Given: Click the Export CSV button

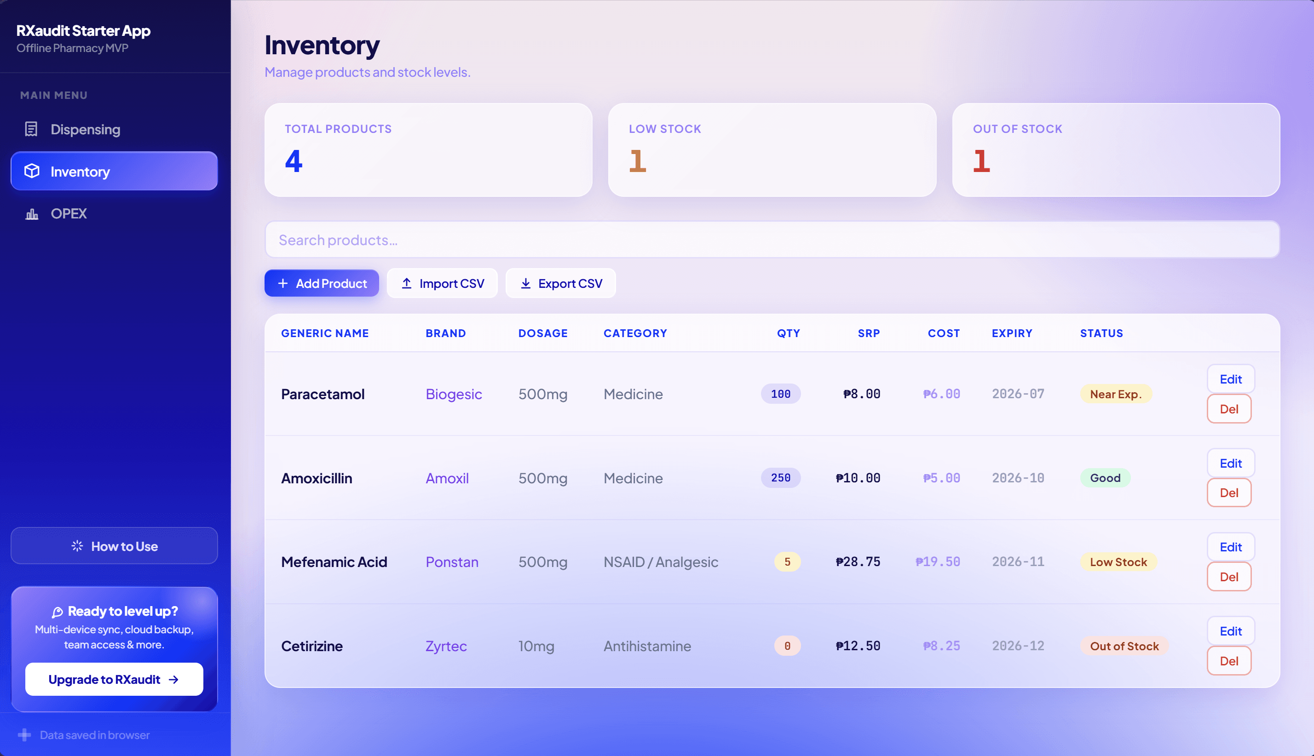Looking at the screenshot, I should click(x=560, y=283).
